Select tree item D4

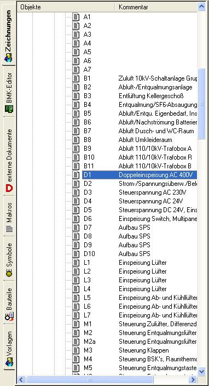(87, 201)
